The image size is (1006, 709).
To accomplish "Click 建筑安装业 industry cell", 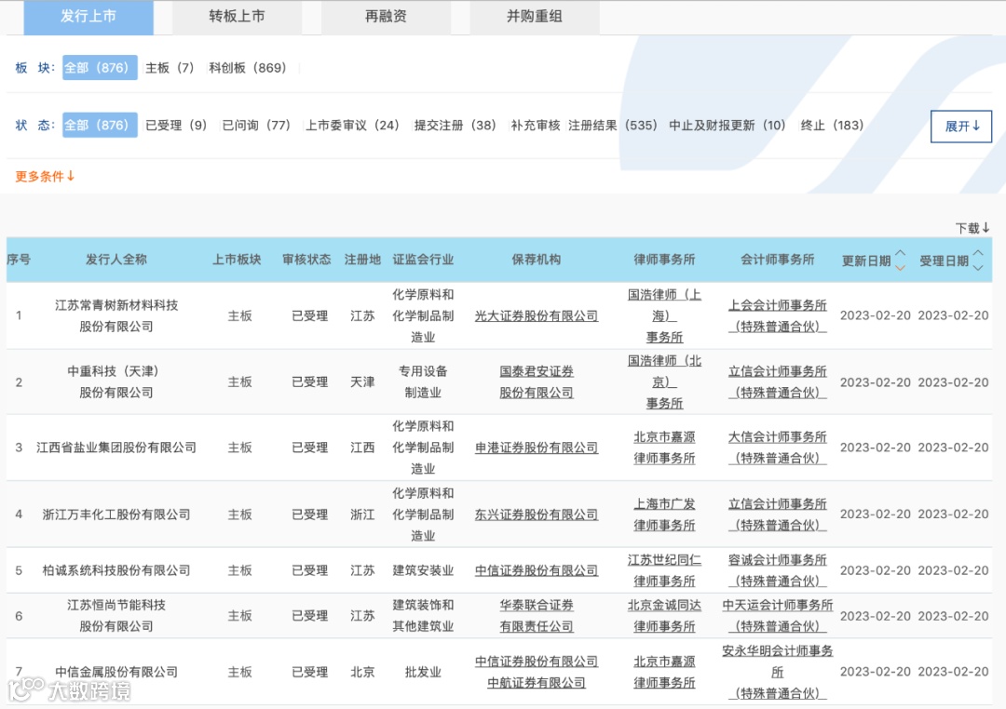I will pyautogui.click(x=423, y=569).
